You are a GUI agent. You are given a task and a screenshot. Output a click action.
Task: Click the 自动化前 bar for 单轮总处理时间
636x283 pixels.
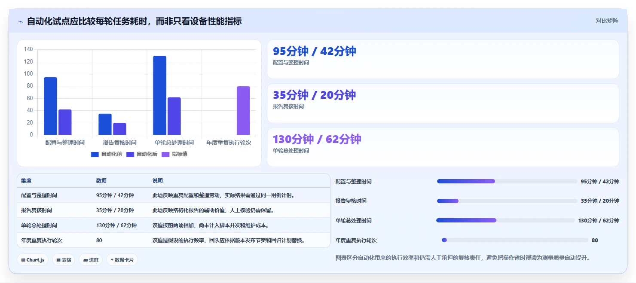click(x=159, y=95)
